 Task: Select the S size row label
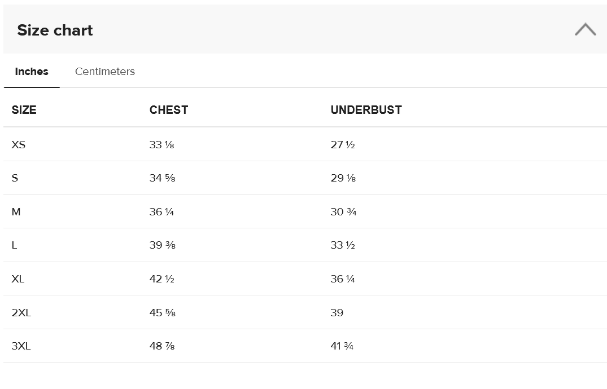15,178
